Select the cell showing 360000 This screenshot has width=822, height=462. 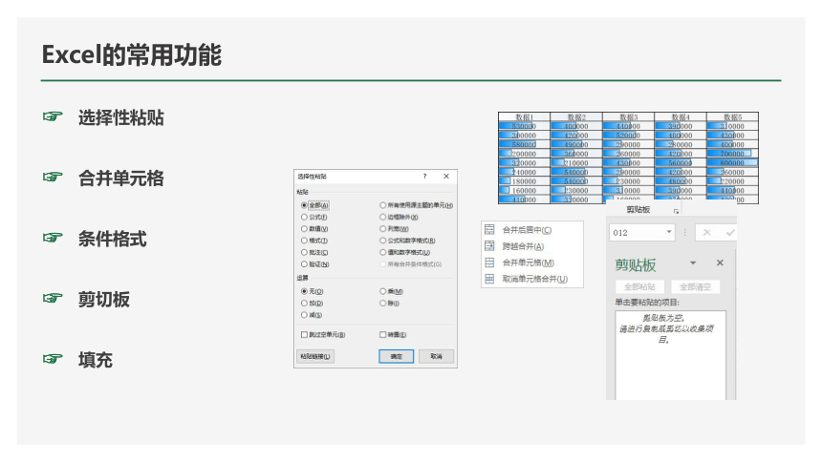point(576,154)
